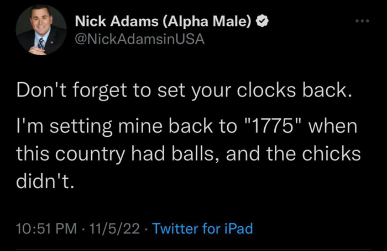The height and width of the screenshot is (251, 387).
Task: Open Nick Adams' profile picture
Action: coord(40,30)
